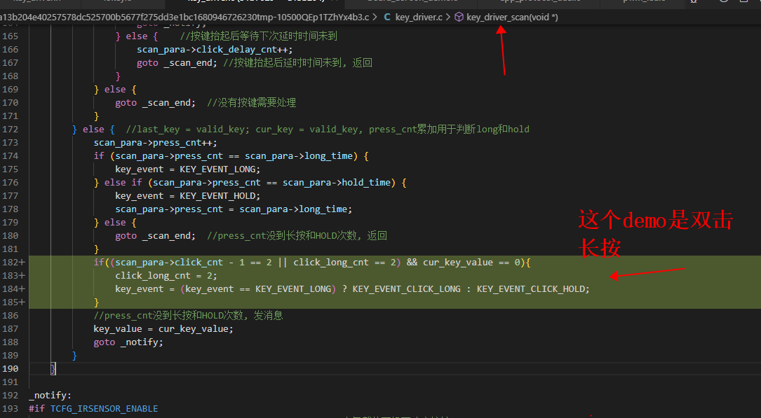The image size is (761, 418).
Task: Click 'goto _notify;' on line 188
Action: pyautogui.click(x=128, y=342)
